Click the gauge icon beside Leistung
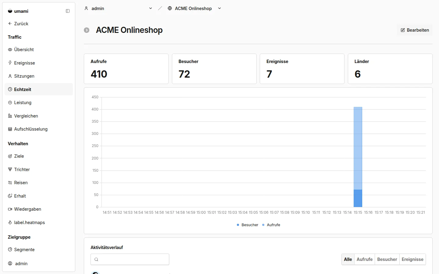Viewport: 439px width, 274px height. [x=10, y=103]
